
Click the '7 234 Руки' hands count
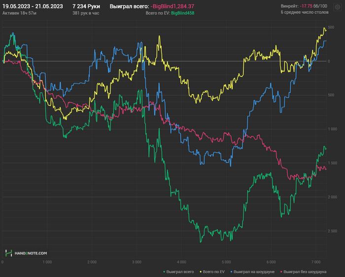[86, 6]
